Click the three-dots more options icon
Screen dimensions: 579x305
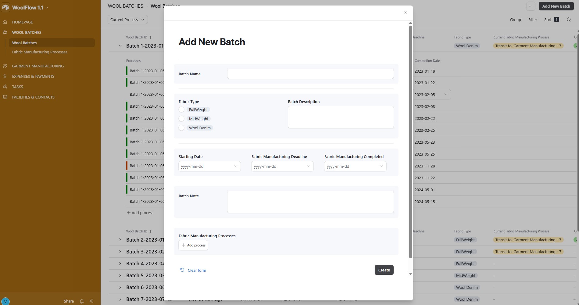pos(531,6)
